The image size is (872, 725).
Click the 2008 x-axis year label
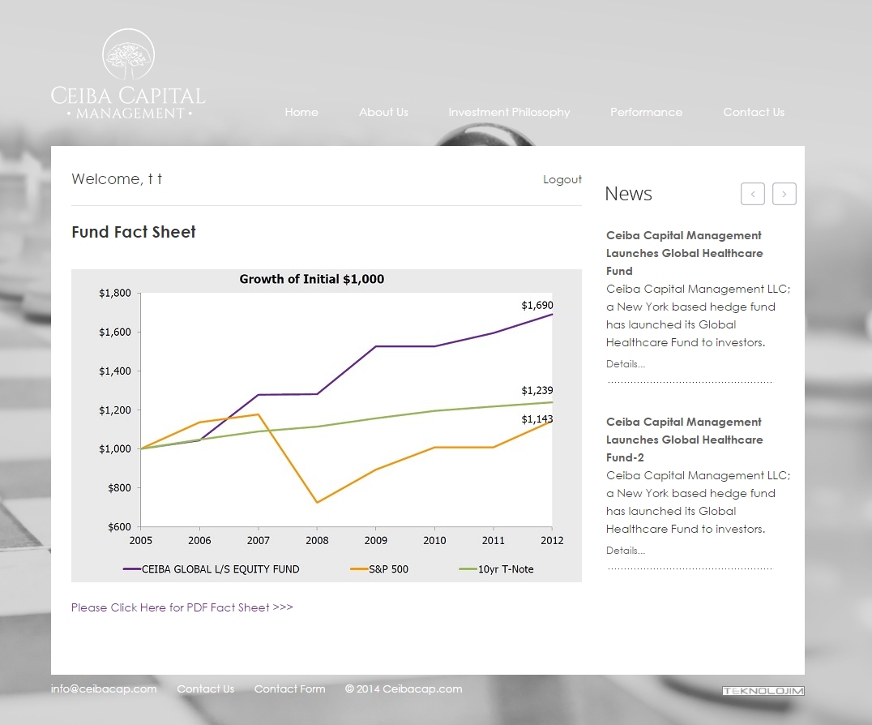tap(317, 540)
